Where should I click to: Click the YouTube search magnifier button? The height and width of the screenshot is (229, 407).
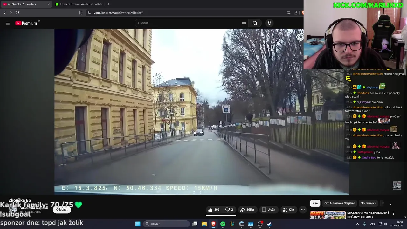[255, 23]
